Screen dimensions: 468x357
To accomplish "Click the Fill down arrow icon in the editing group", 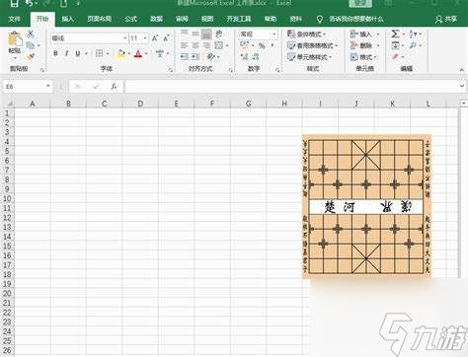I will [395, 45].
